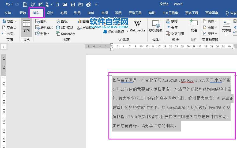Screen dimensions: 237x148
Task: Open the 文件 (File) tab
Action: coord(8,13)
